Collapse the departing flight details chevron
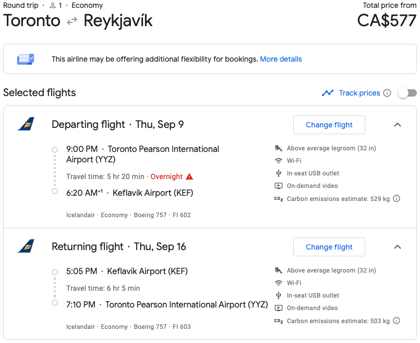Viewport: 420px width, 343px height. coord(397,125)
